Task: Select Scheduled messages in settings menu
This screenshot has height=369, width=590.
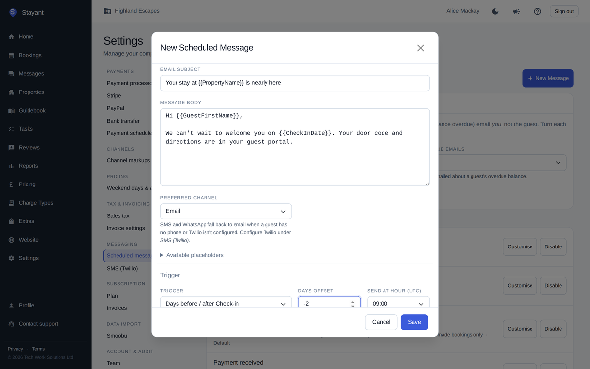Action: pos(128,256)
